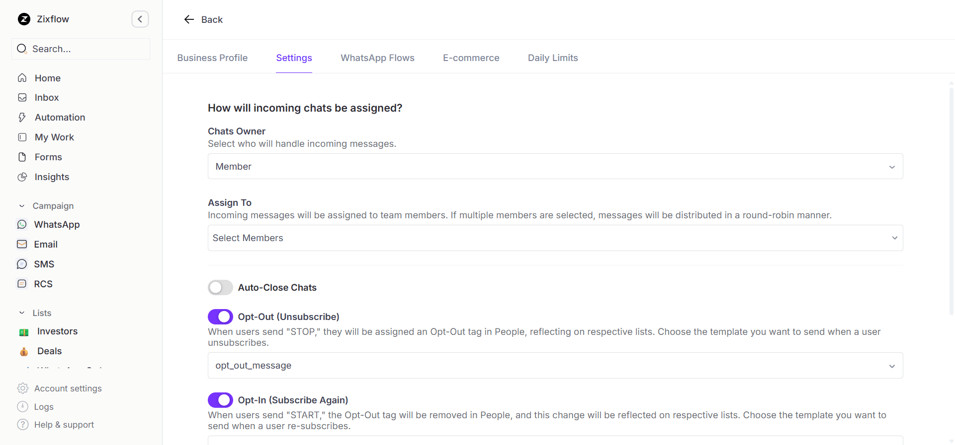Click the Home house icon
Viewport: 955px width, 445px height.
(22, 78)
